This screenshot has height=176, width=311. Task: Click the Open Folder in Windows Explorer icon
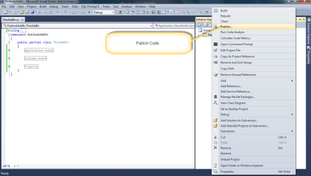coord(216,165)
